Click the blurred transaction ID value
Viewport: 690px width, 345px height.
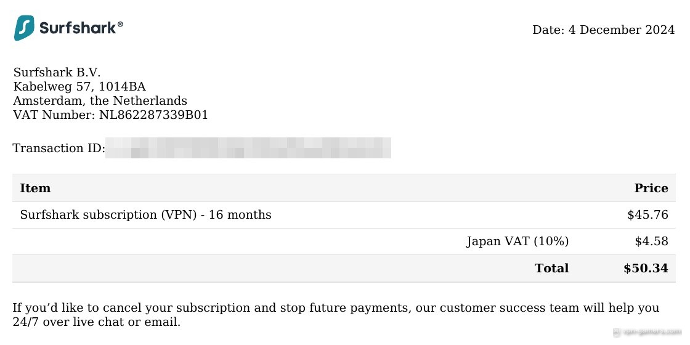[248, 148]
